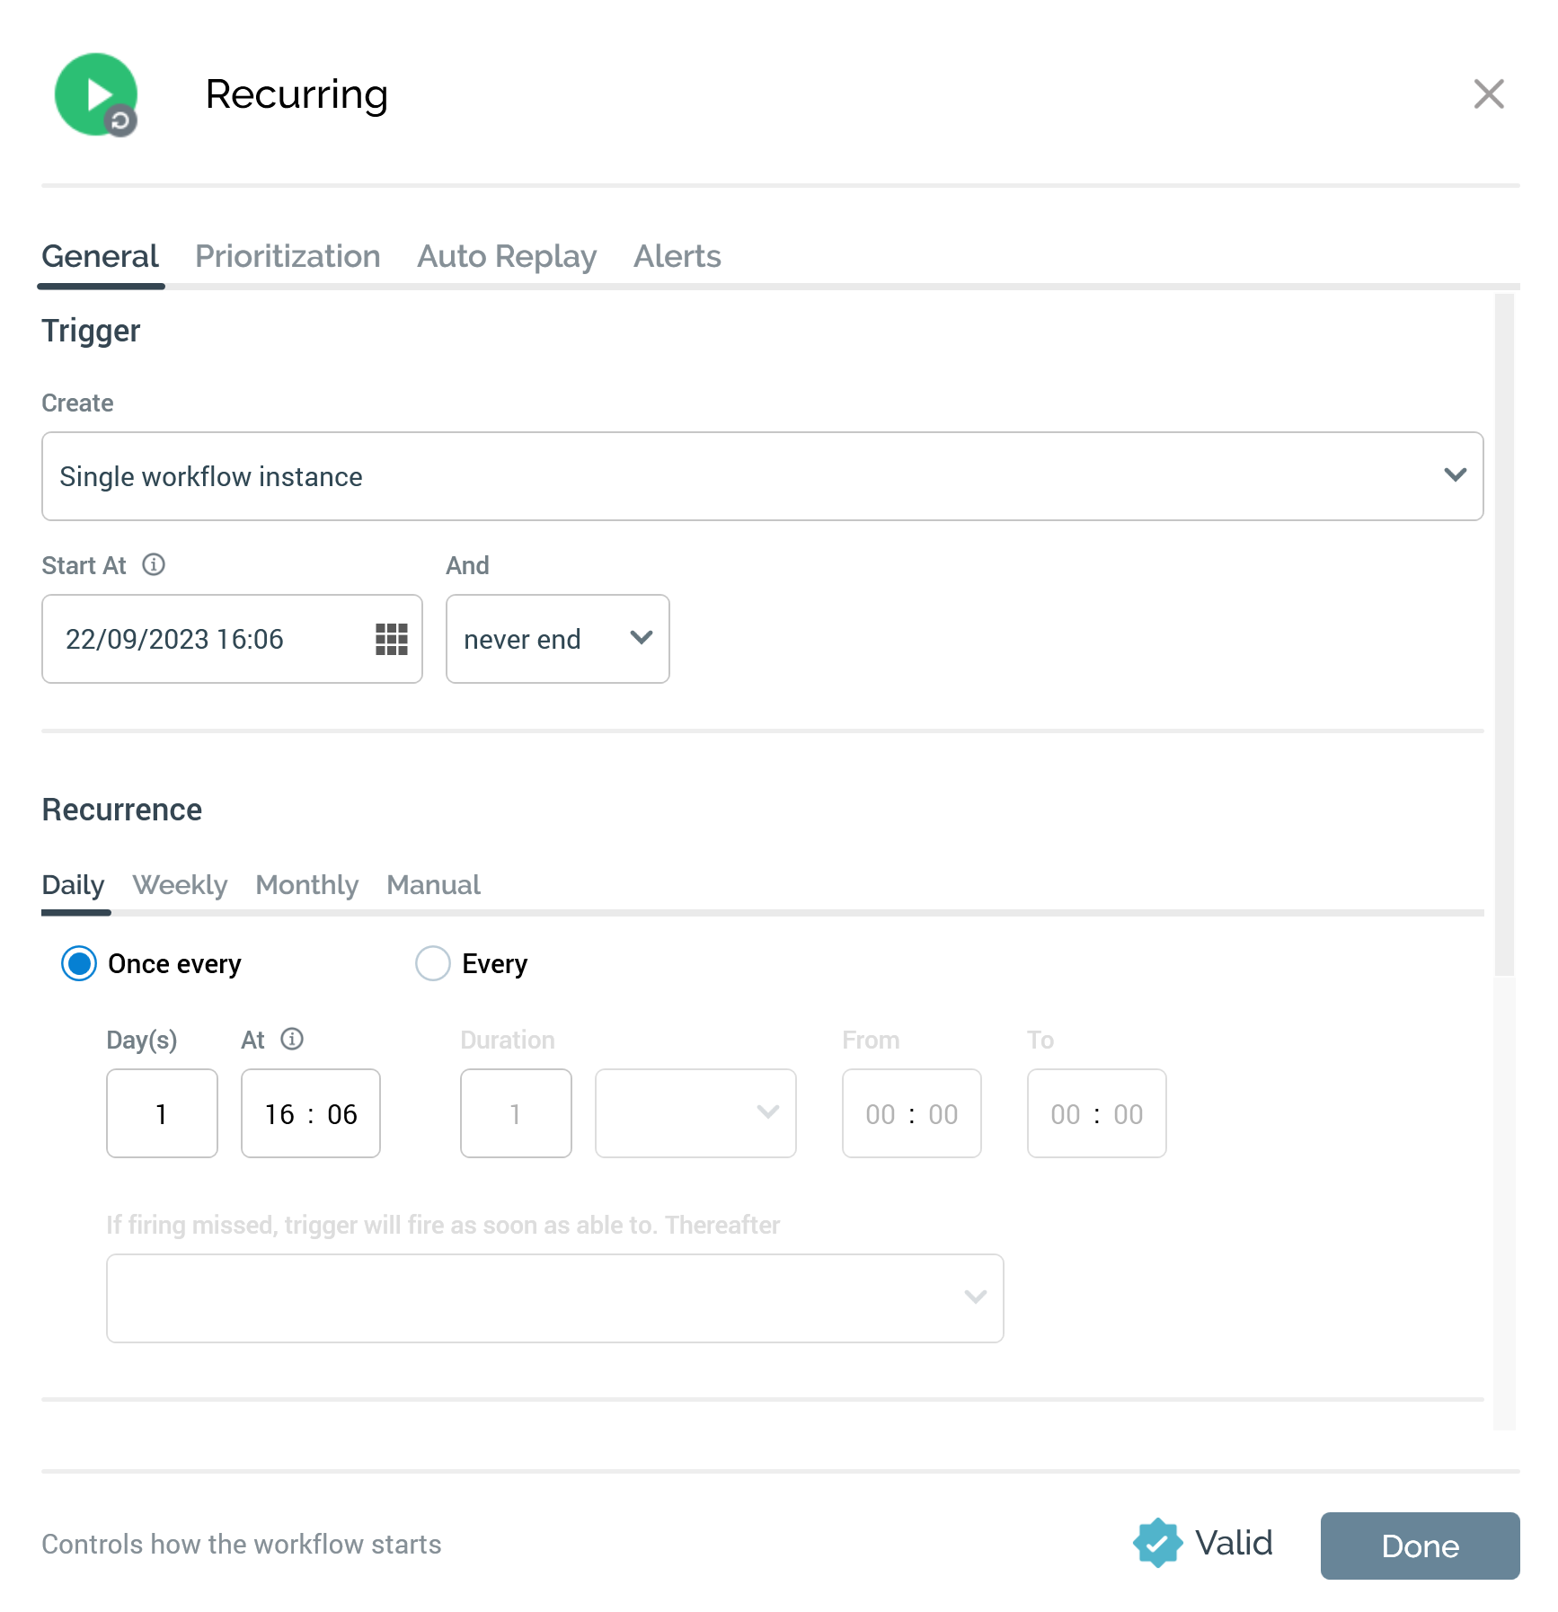Image resolution: width=1558 pixels, height=1612 pixels.
Task: Select the Every radio button
Action: 432,963
